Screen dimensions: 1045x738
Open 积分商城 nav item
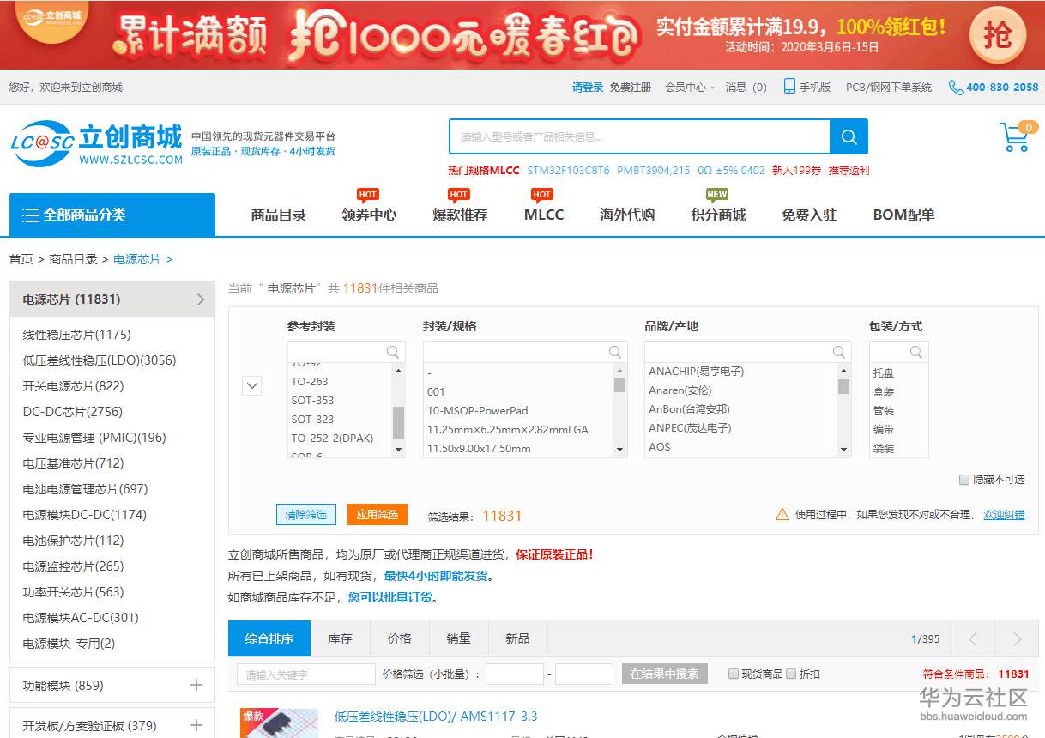coord(718,215)
